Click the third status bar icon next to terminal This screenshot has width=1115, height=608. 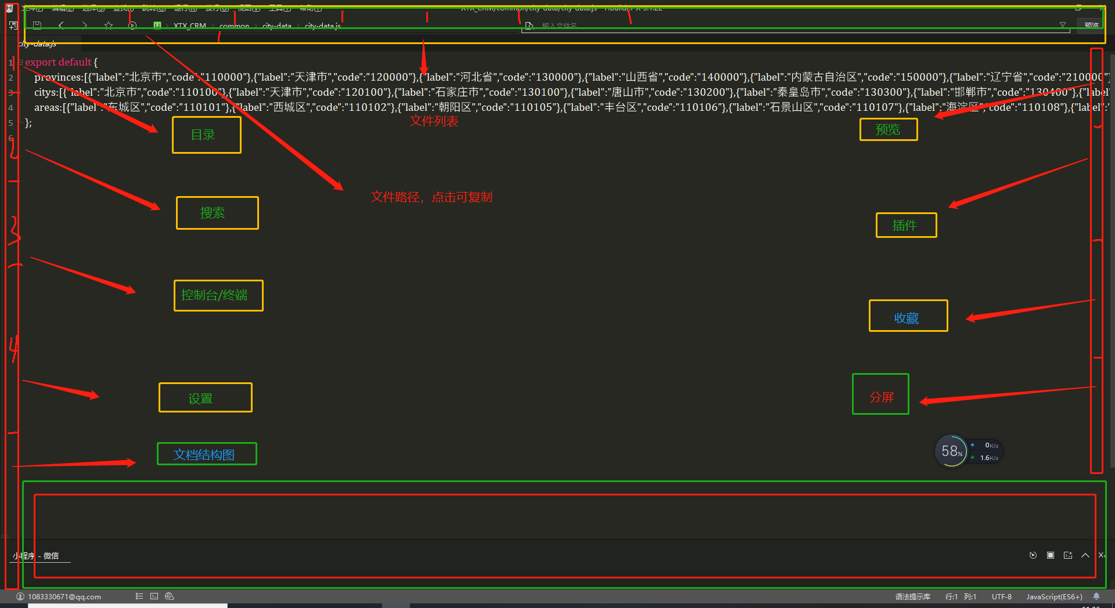[x=170, y=596]
